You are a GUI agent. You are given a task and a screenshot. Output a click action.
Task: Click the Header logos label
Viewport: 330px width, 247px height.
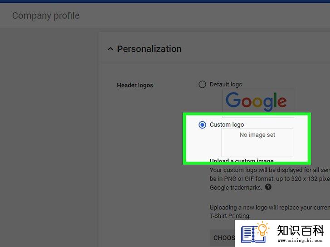pyautogui.click(x=135, y=85)
